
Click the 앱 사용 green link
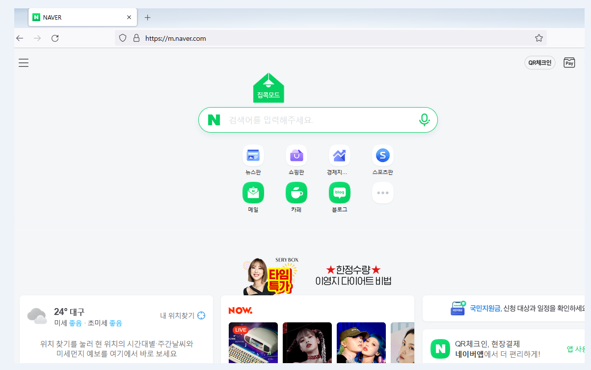[576, 349]
